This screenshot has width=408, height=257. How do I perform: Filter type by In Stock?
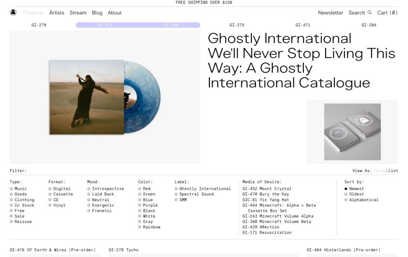[22, 205]
